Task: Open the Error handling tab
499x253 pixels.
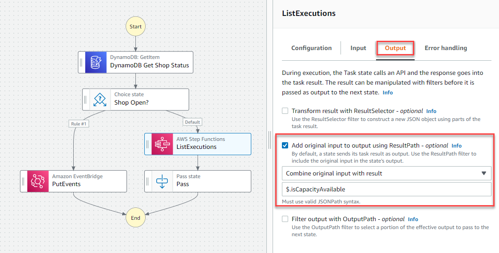Action: pyautogui.click(x=446, y=48)
